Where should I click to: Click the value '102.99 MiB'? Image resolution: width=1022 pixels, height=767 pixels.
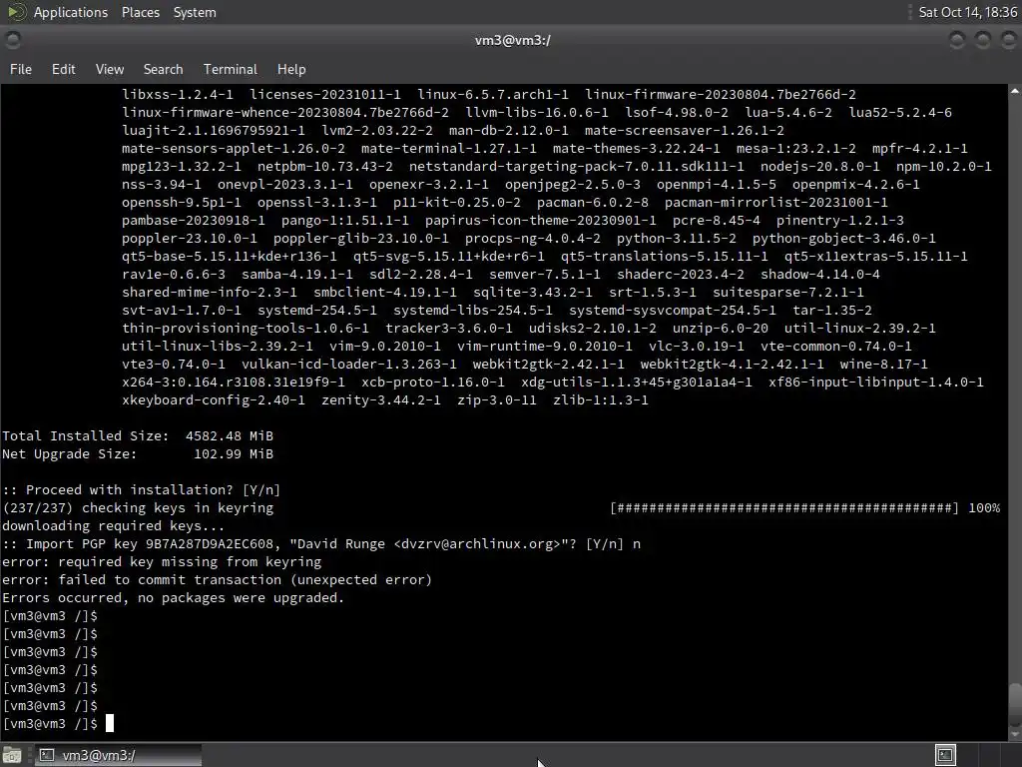coord(234,454)
